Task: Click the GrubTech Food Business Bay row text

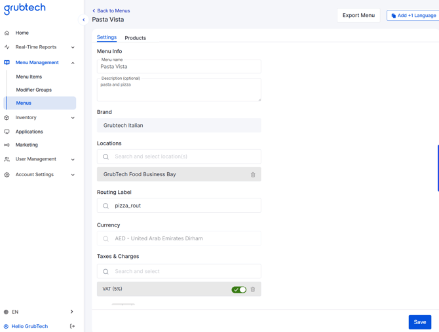Action: click(x=140, y=174)
